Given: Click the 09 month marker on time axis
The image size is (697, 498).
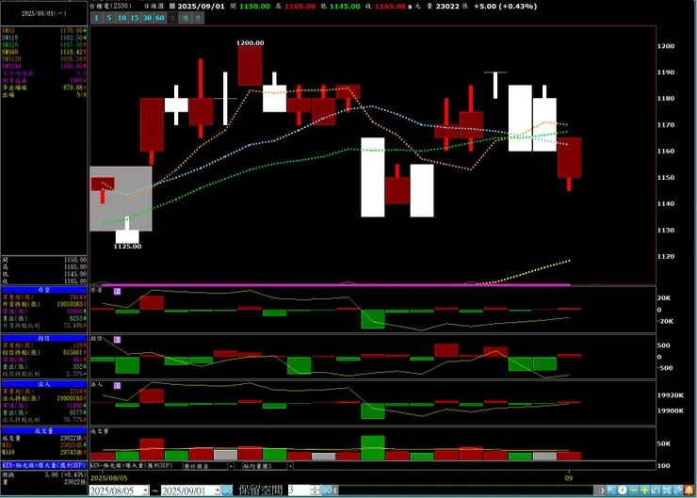Looking at the screenshot, I should point(569,478).
